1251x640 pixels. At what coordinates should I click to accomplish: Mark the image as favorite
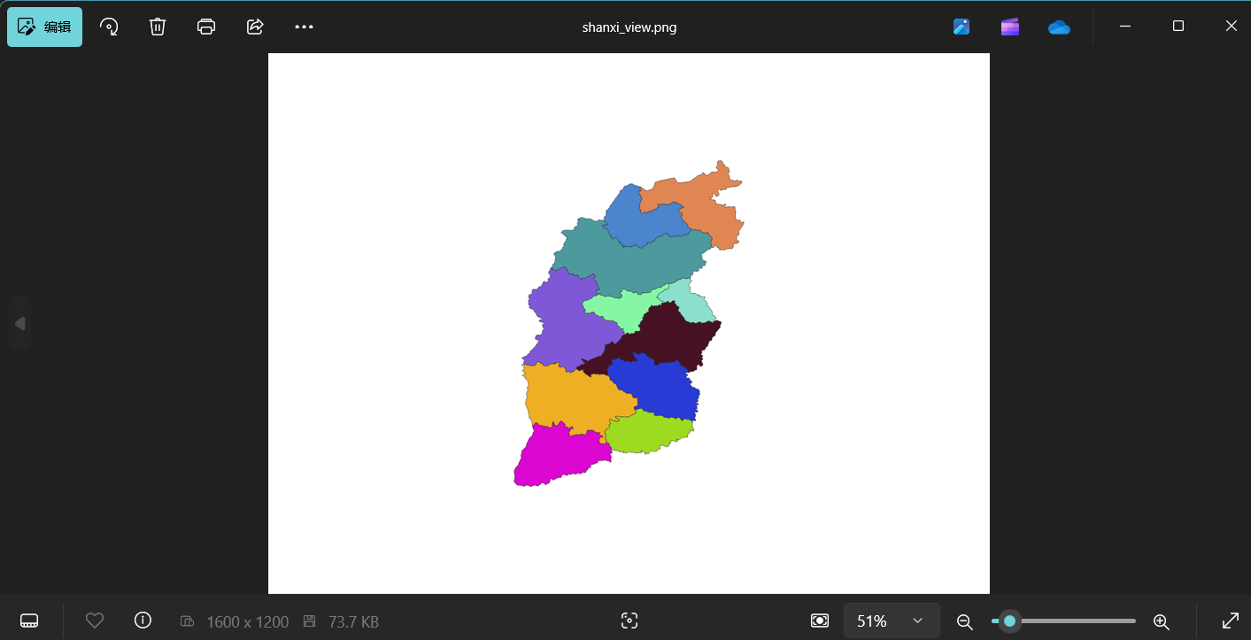pyautogui.click(x=95, y=621)
